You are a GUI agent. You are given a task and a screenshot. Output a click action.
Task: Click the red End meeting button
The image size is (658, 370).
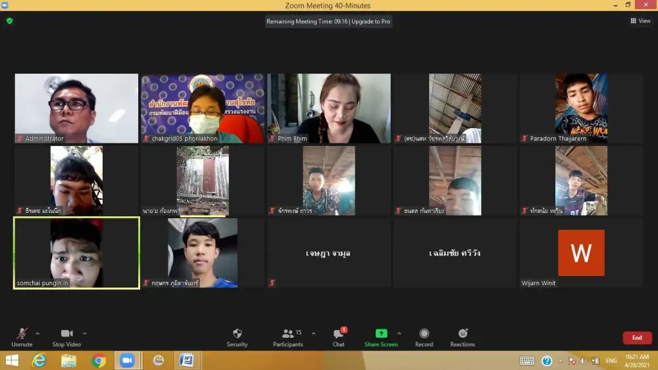[x=637, y=338]
